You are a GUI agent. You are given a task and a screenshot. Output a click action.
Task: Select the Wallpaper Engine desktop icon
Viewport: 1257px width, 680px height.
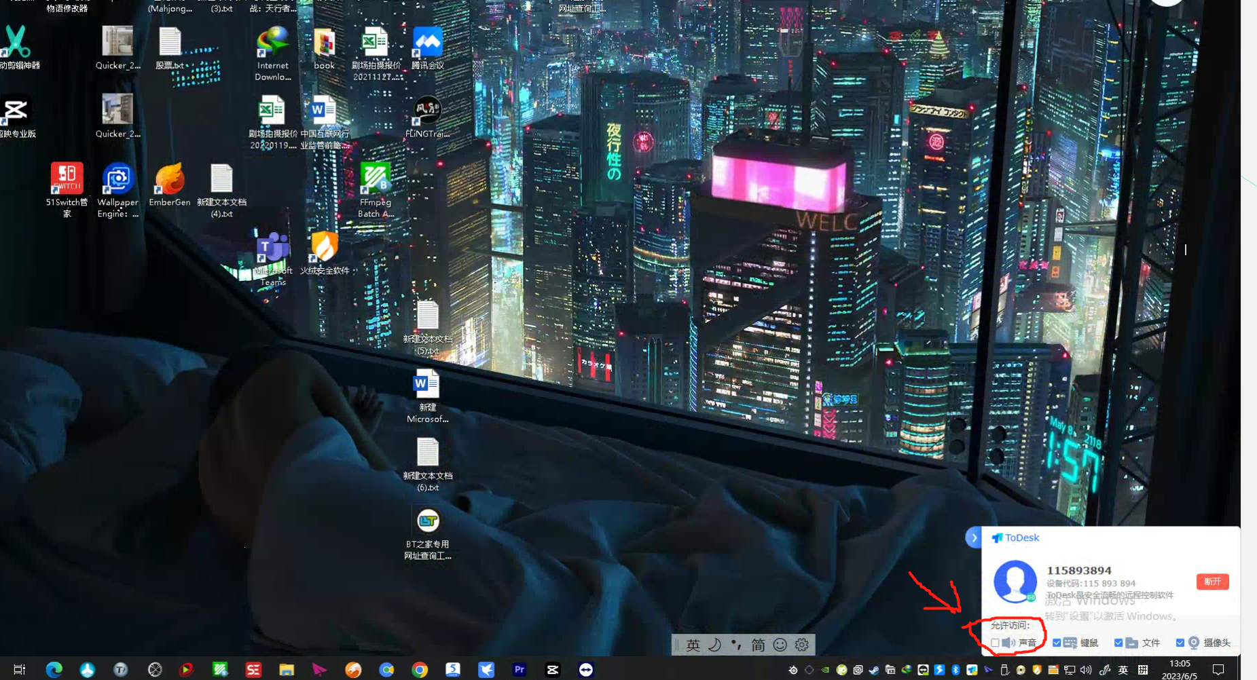click(117, 190)
